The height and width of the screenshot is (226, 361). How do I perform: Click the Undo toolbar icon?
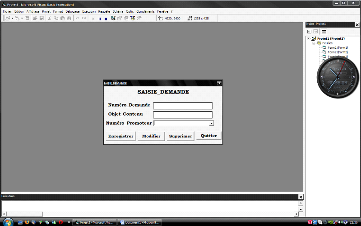(77, 18)
